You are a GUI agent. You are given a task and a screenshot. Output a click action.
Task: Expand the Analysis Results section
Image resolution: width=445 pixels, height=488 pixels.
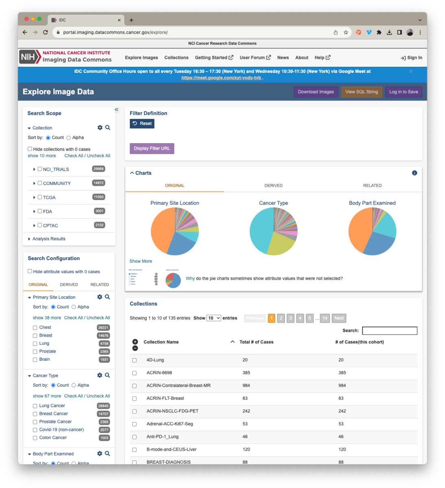click(x=29, y=239)
